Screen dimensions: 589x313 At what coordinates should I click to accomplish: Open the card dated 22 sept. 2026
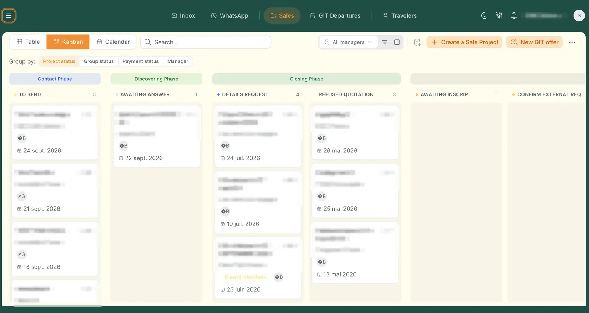tap(156, 136)
